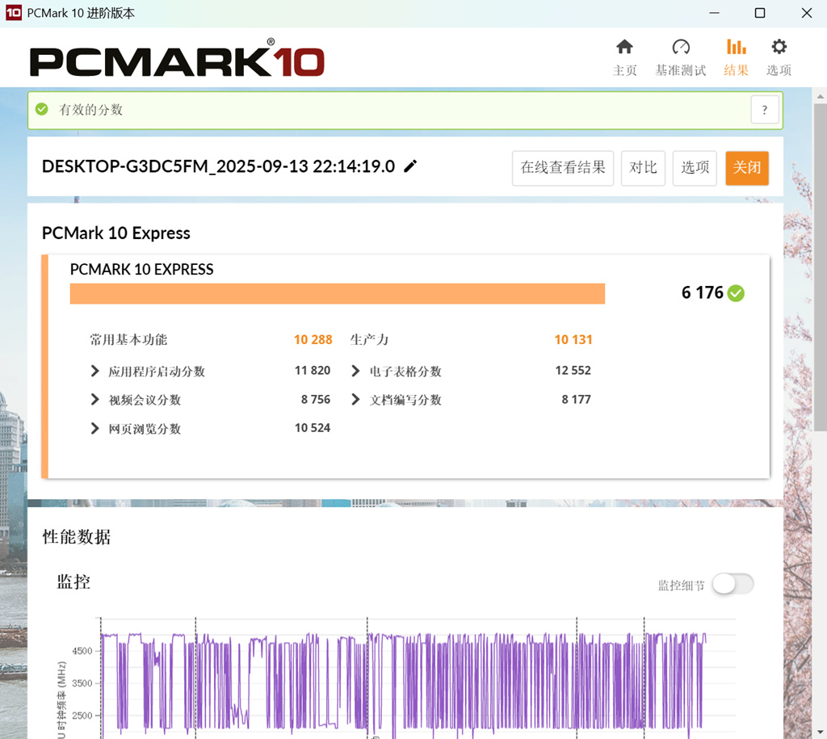Viewport: 827px width, 739px height.
Task: Click the PCMark 10 title bar logo
Action: pos(13,13)
